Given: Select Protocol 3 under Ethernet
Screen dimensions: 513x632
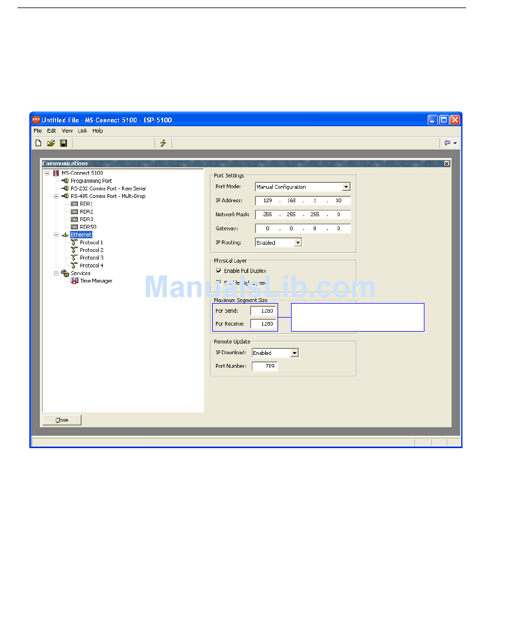Looking at the screenshot, I should 92,258.
